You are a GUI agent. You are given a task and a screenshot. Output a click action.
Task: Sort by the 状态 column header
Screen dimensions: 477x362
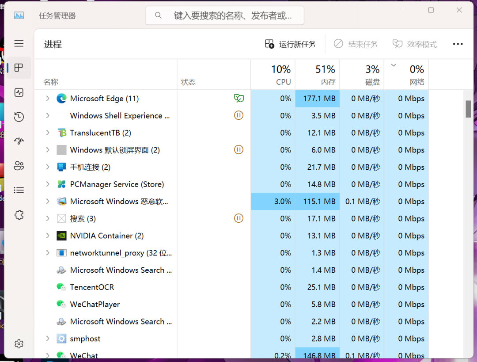tap(214, 75)
